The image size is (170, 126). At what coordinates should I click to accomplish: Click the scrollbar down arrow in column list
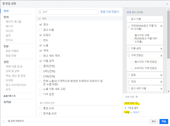point(168,91)
